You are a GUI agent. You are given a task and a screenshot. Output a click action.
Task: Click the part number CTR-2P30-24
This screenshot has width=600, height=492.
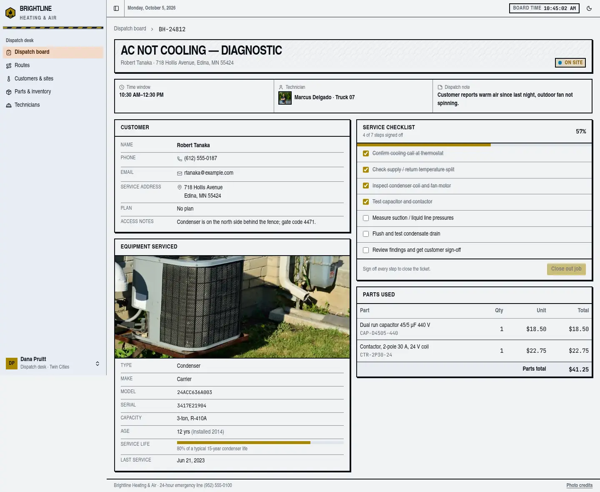[376, 355]
